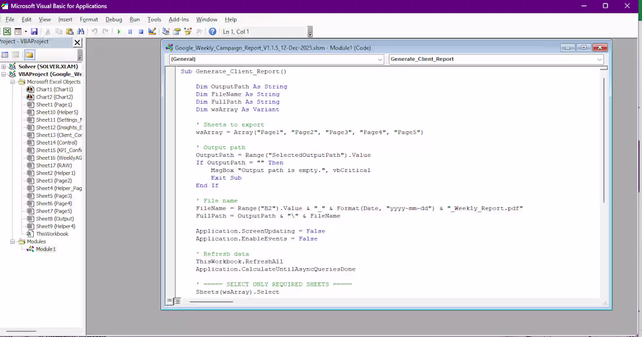Screen dimensions: 642x337
Task: Save the project with the Save toolbar icon
Action: pos(35,31)
